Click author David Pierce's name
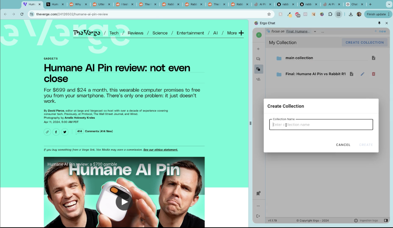The height and width of the screenshot is (228, 393). [56, 111]
